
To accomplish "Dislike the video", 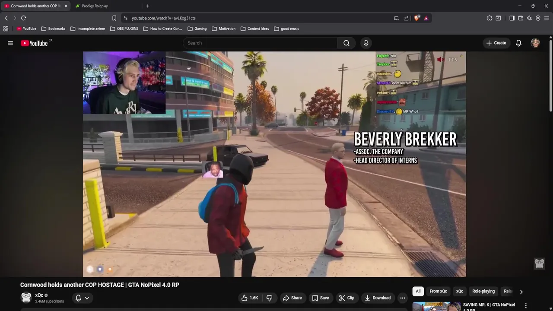I will pyautogui.click(x=269, y=298).
